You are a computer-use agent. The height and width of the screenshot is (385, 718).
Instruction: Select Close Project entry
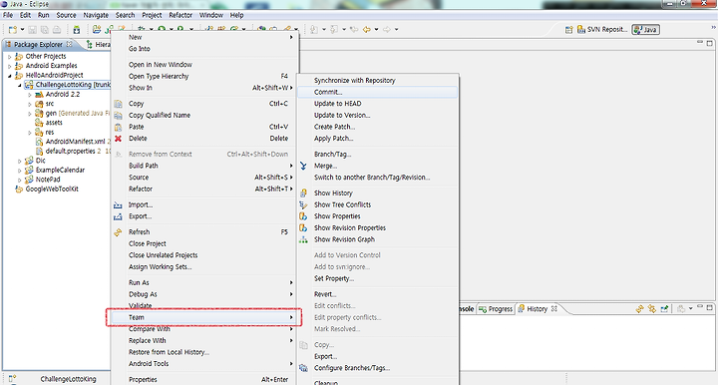tap(147, 243)
